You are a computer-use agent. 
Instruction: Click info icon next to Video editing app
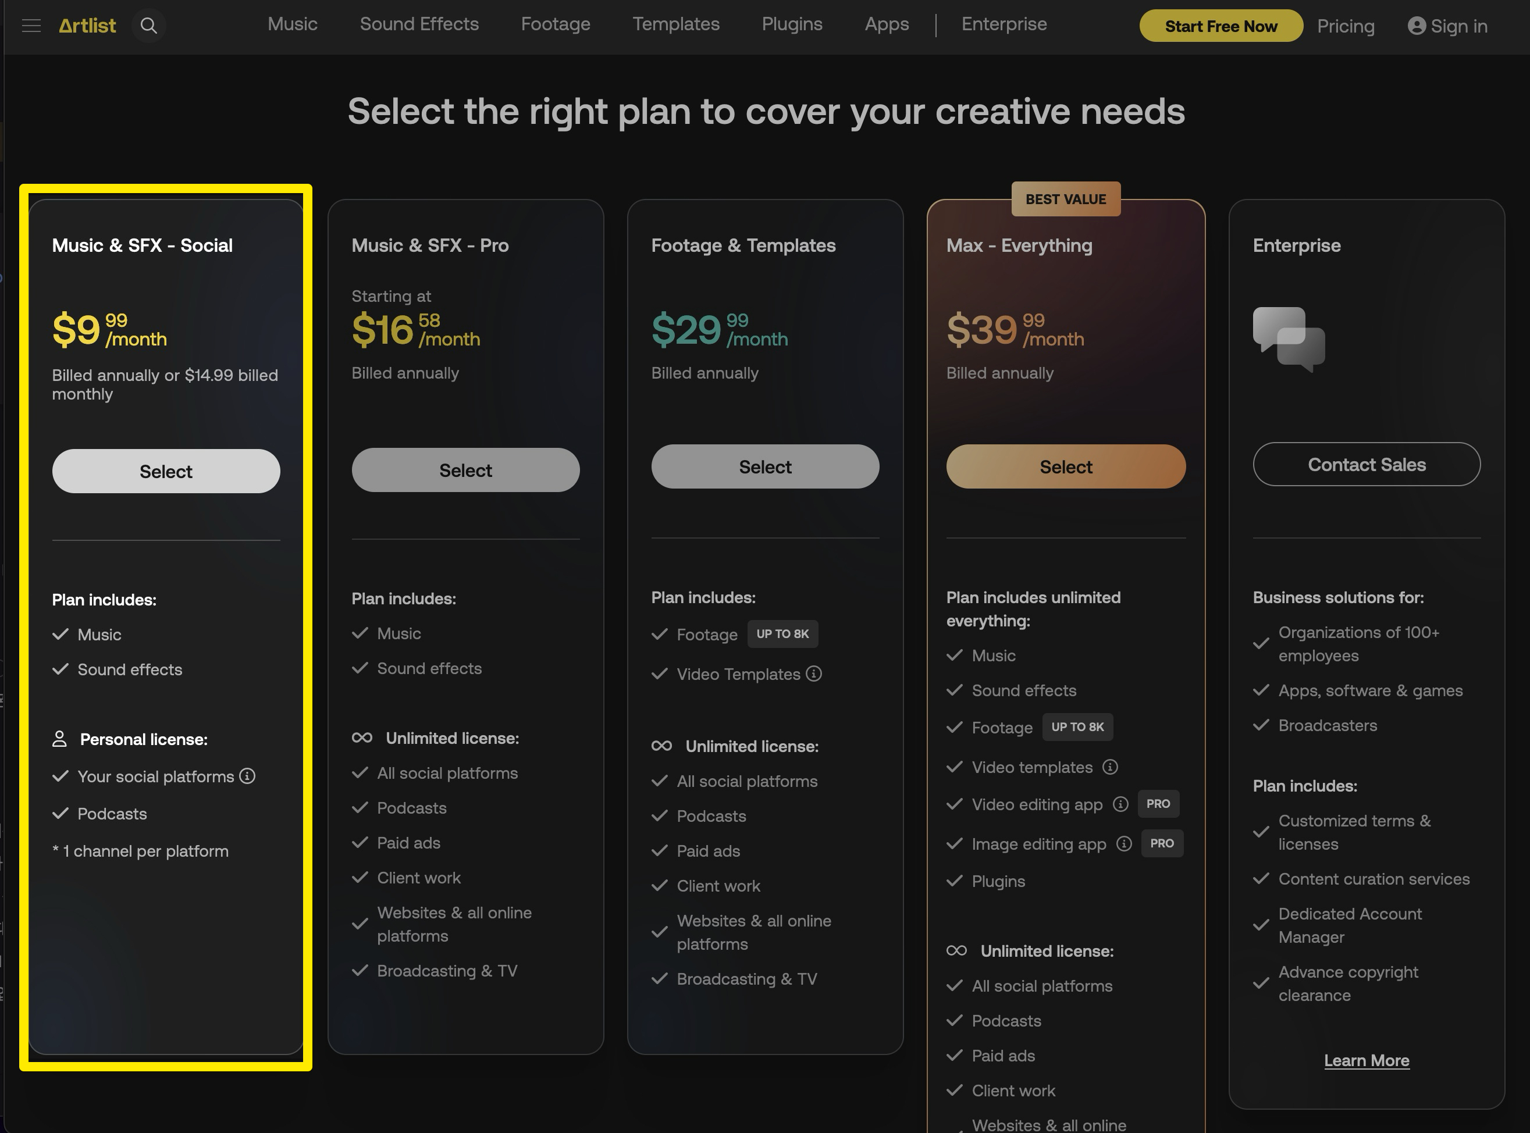pyautogui.click(x=1120, y=804)
